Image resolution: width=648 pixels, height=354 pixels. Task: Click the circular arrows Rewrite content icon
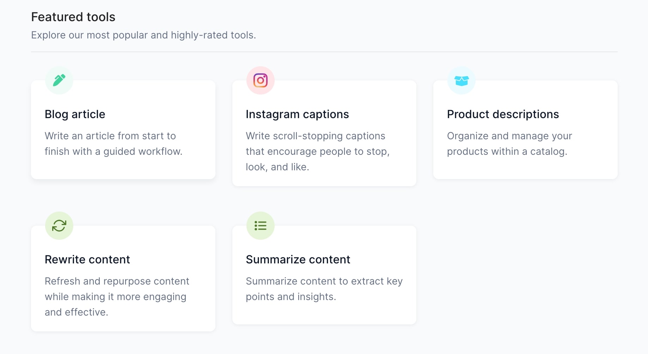coord(59,226)
